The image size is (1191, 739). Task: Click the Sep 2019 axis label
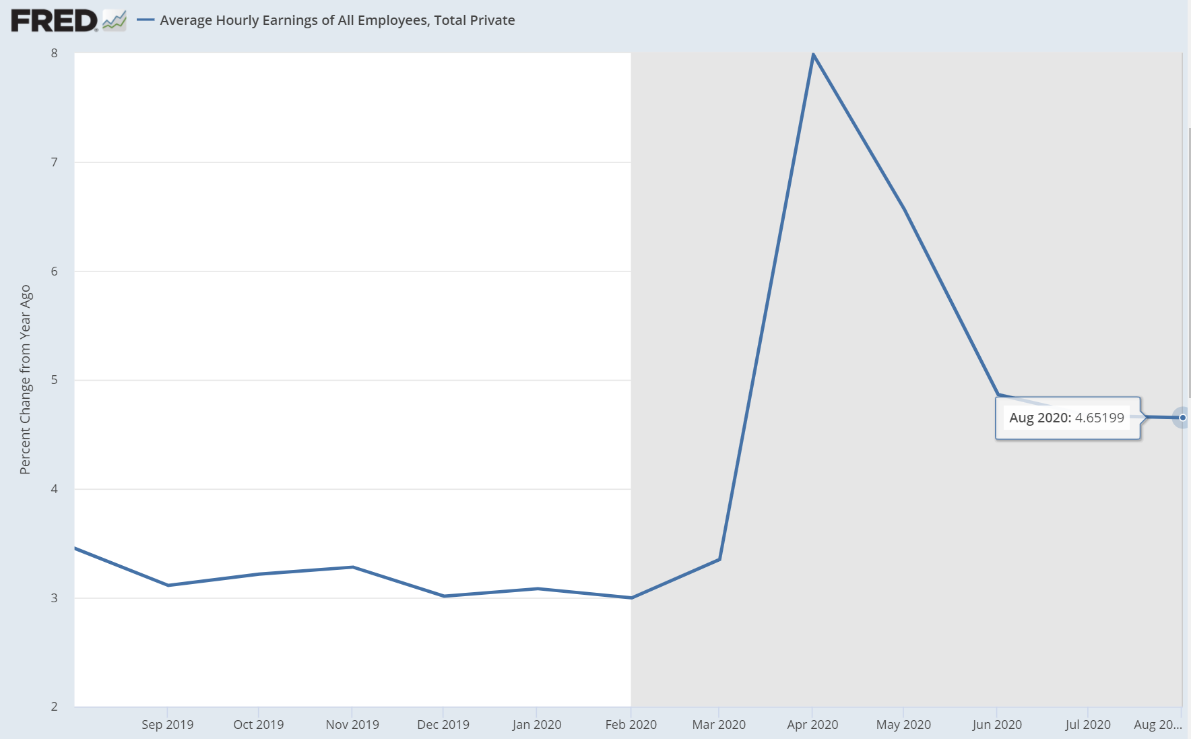click(x=168, y=724)
